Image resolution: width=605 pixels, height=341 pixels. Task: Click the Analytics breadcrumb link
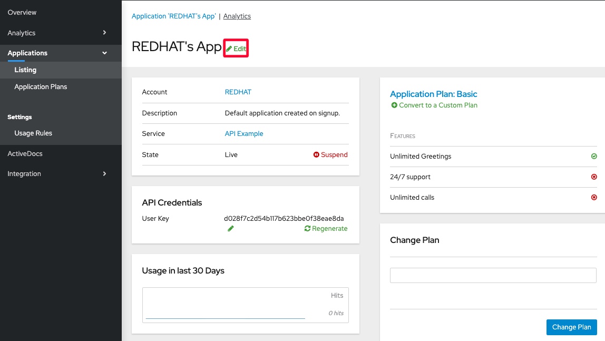click(237, 16)
